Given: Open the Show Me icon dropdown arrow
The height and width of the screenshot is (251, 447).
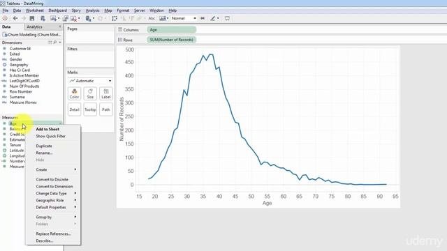Looking at the screenshot, I should click(x=168, y=18).
